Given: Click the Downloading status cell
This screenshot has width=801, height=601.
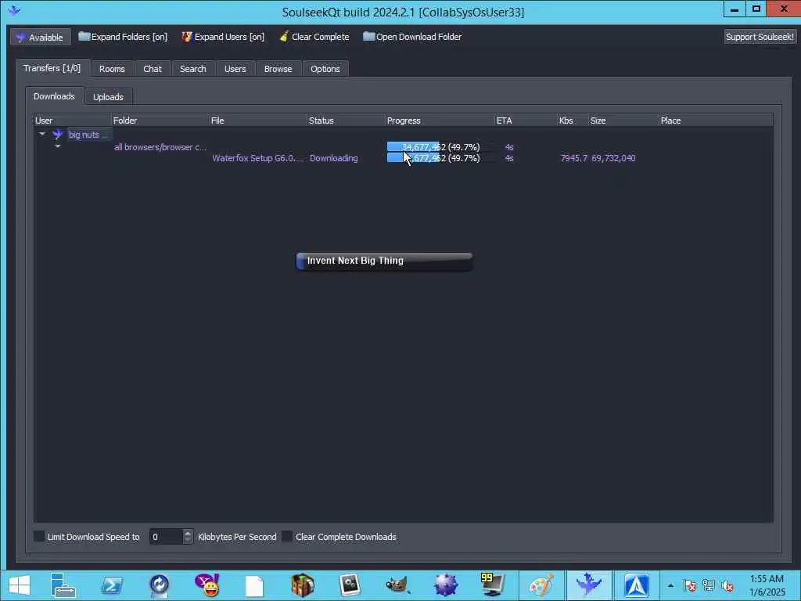Looking at the screenshot, I should click(x=333, y=158).
